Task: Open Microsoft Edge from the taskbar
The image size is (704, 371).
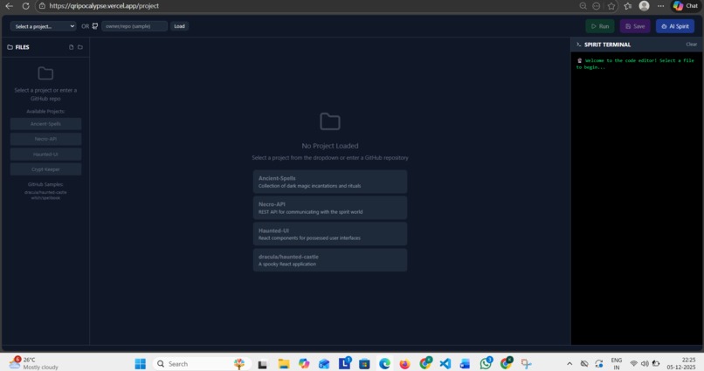Action: click(x=384, y=364)
